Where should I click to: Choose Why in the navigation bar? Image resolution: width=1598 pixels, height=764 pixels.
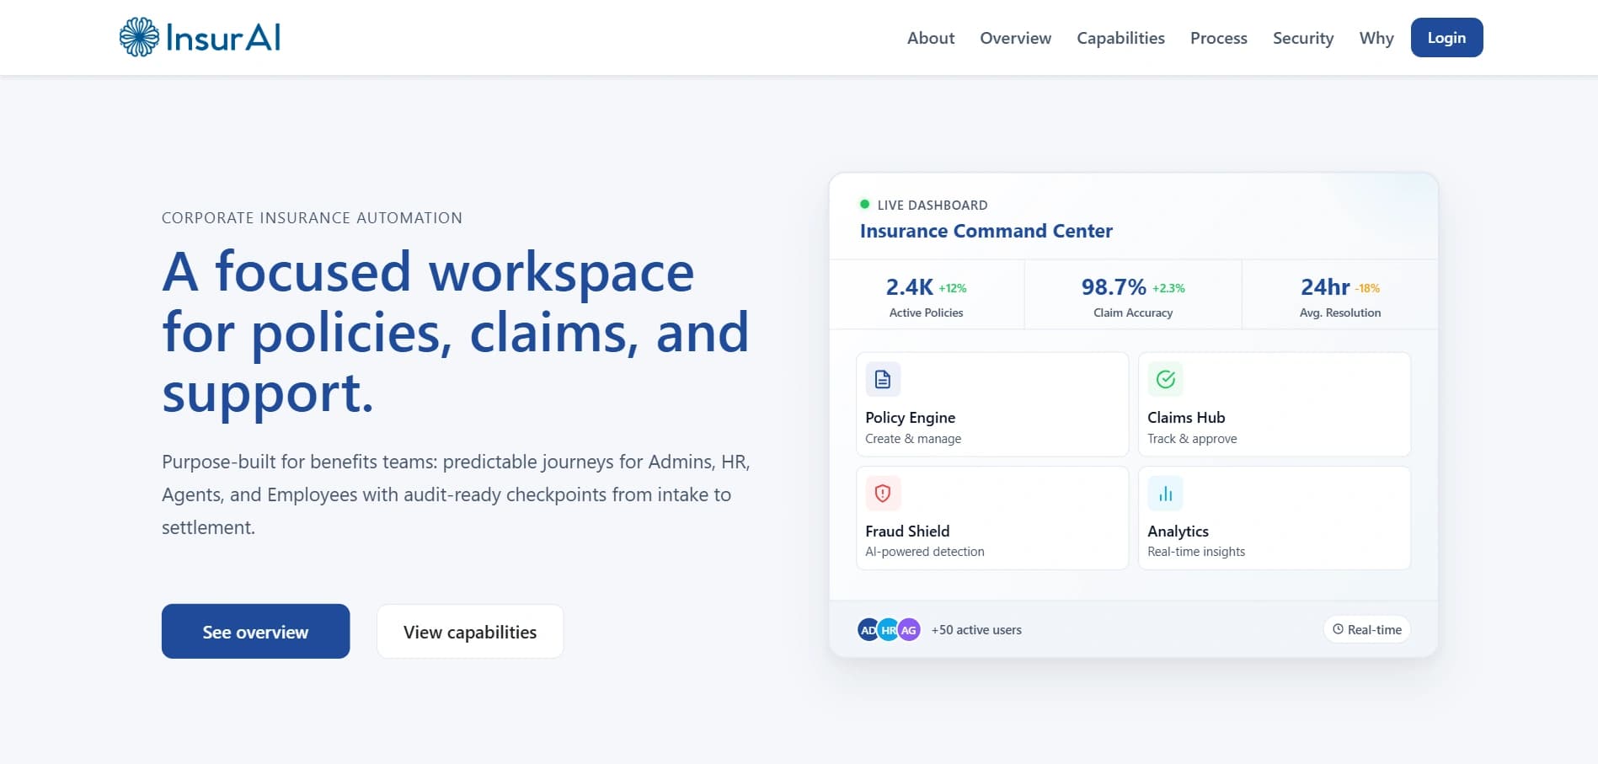click(1376, 38)
